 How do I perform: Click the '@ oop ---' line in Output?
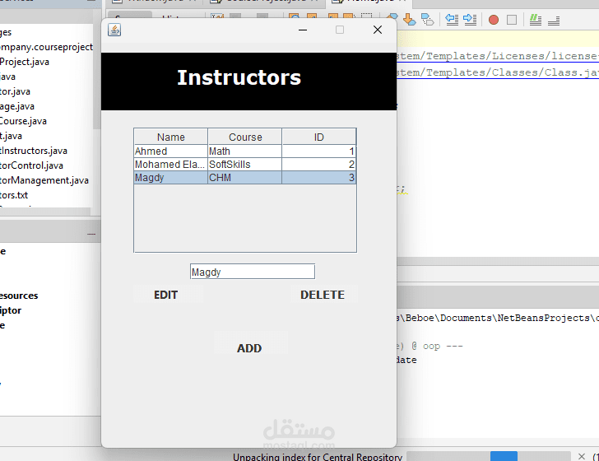430,346
